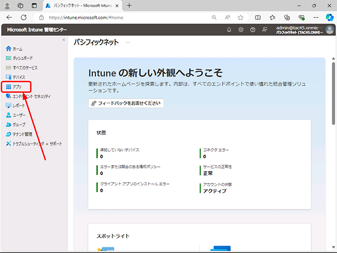The height and width of the screenshot is (253, 337).
Task: Open the アプリ apps section
Action: [x=14, y=87]
